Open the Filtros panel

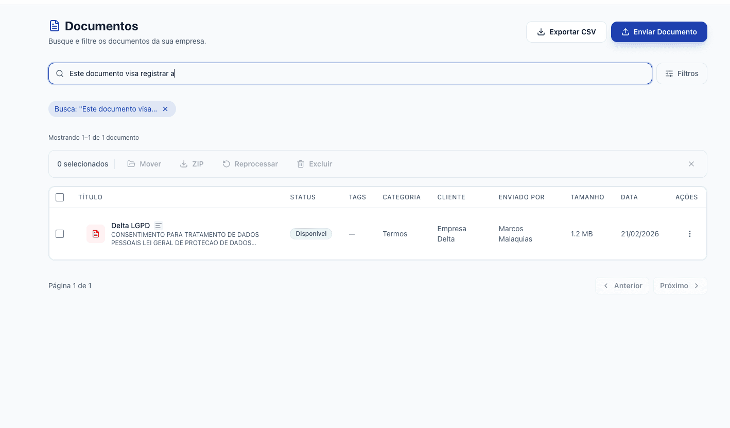pos(682,73)
